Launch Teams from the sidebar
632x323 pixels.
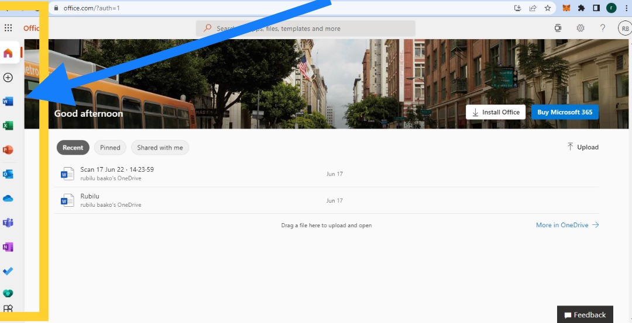(x=8, y=223)
